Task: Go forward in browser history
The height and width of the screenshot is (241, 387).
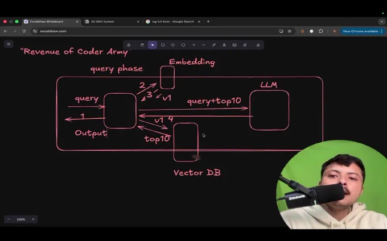Action: point(15,31)
